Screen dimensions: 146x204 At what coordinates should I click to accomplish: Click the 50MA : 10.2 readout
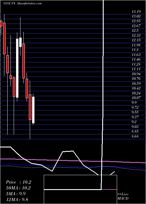[x=18, y=188]
